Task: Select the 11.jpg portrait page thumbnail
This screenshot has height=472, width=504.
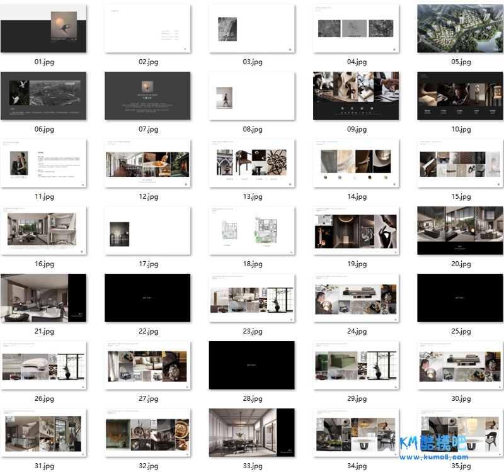Action: pyautogui.click(x=43, y=163)
